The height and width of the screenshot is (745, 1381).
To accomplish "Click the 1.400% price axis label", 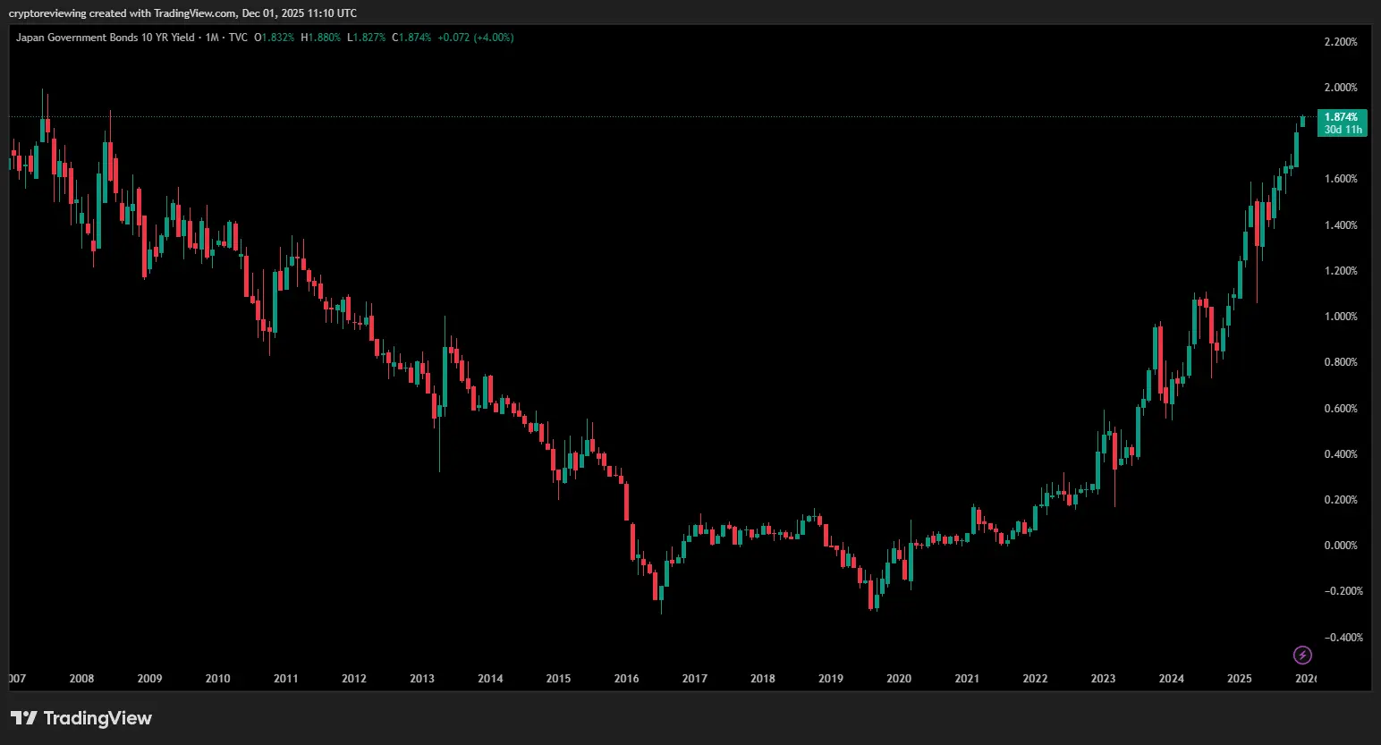I will tap(1341, 225).
